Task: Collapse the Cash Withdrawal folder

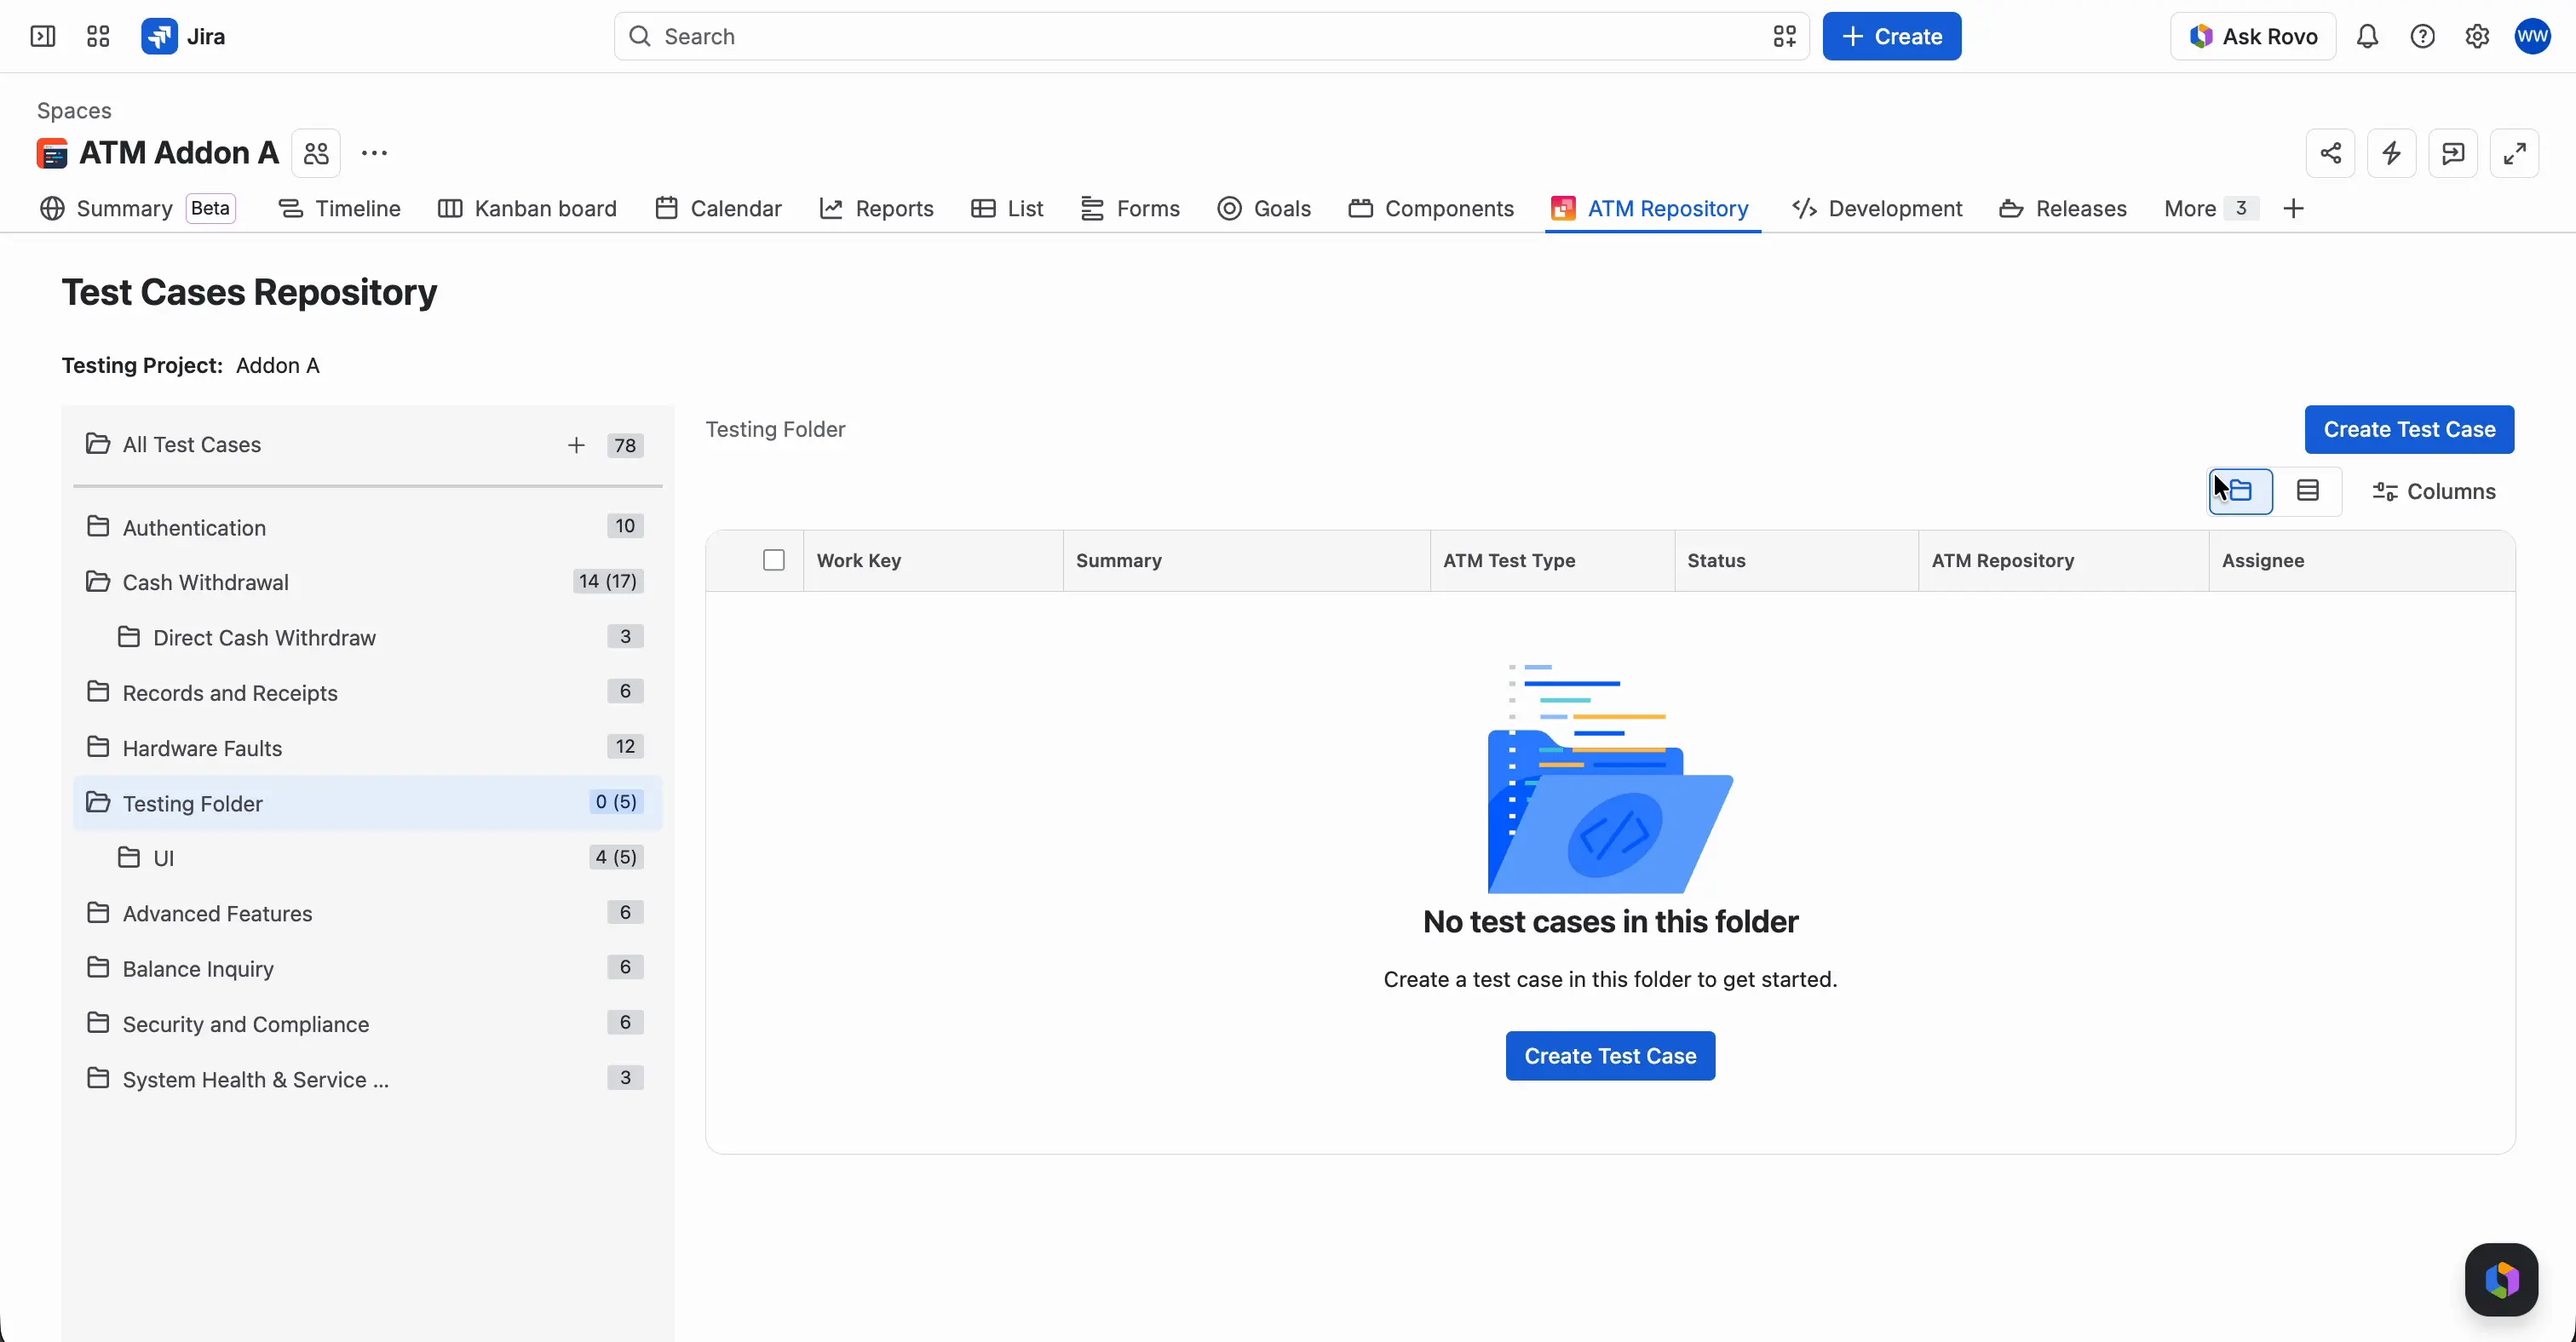Action: pyautogui.click(x=98, y=582)
